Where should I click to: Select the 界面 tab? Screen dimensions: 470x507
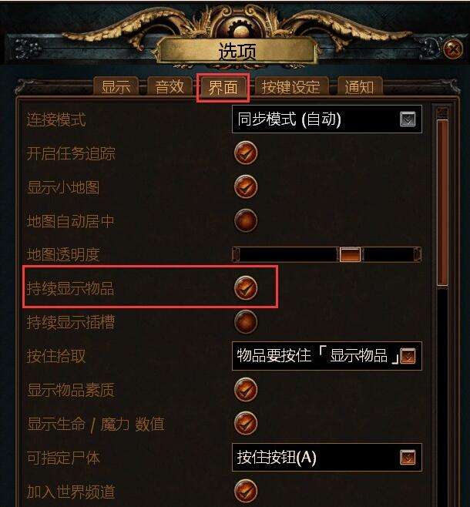point(223,87)
